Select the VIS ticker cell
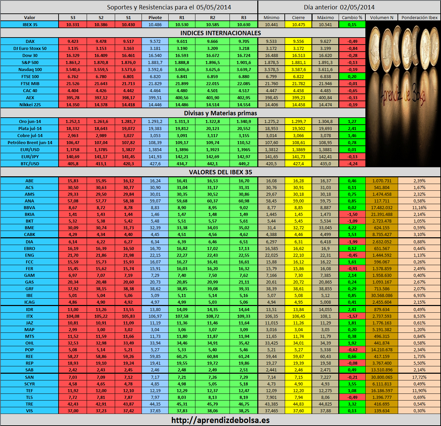The width and height of the screenshot is (441, 426). [x=29, y=411]
